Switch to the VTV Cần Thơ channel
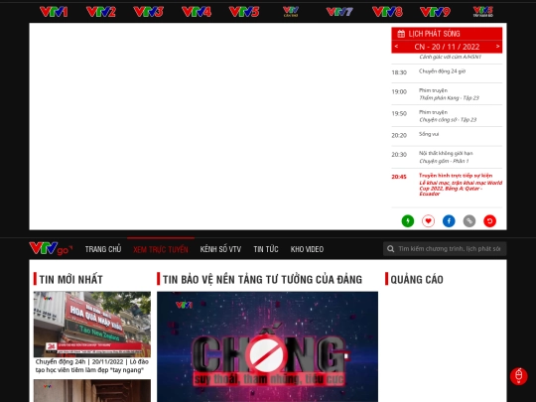 [291, 12]
